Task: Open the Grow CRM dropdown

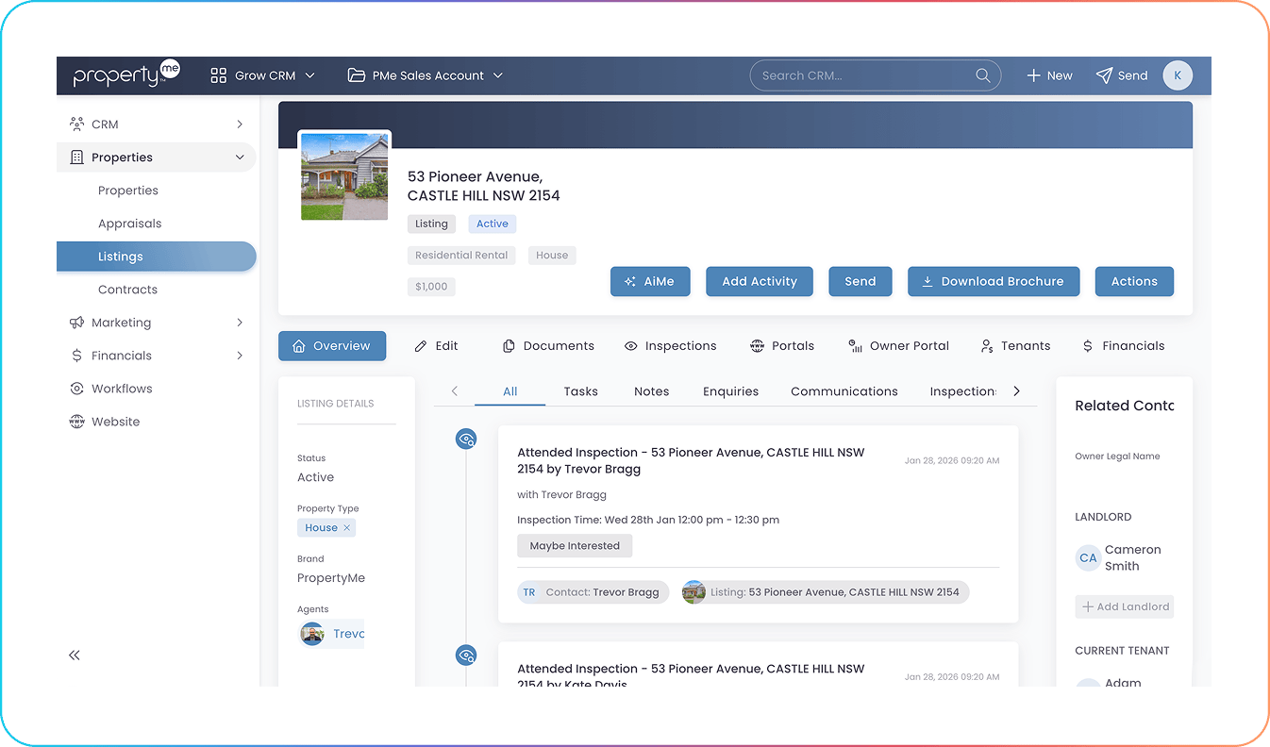Action: click(262, 75)
